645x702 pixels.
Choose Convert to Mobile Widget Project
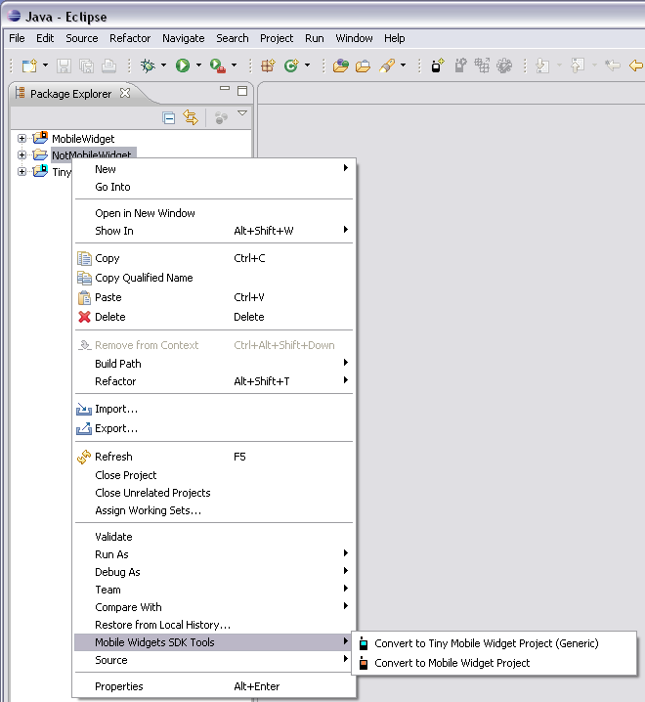[x=494, y=663]
